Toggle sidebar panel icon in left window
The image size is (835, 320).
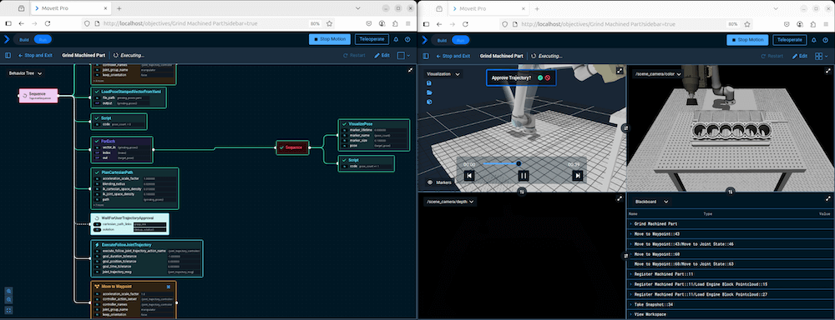click(8, 55)
